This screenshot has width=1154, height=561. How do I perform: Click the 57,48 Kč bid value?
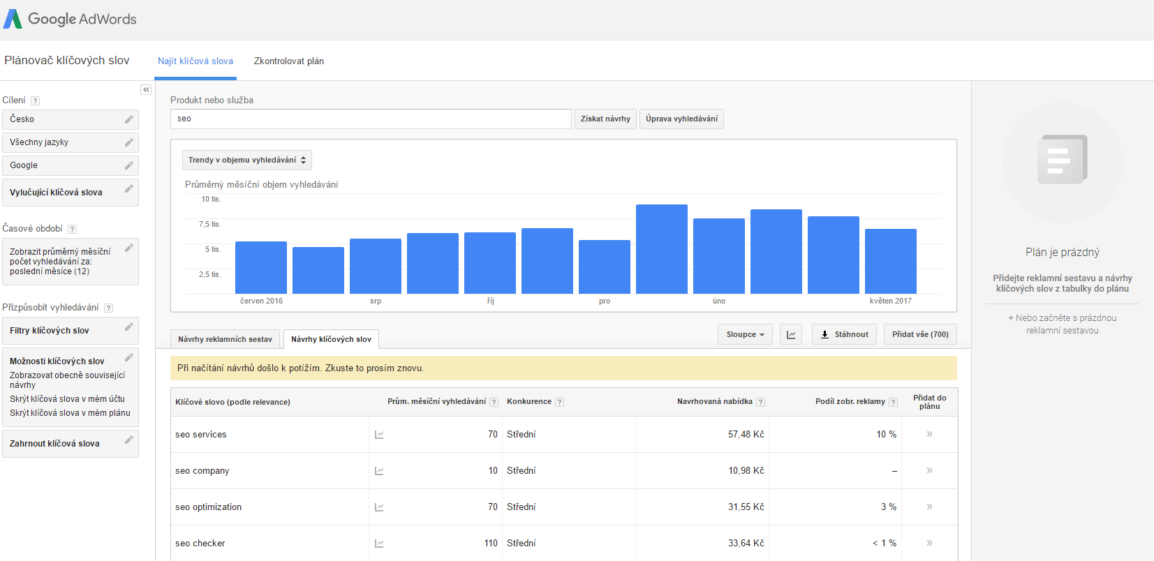(x=746, y=434)
